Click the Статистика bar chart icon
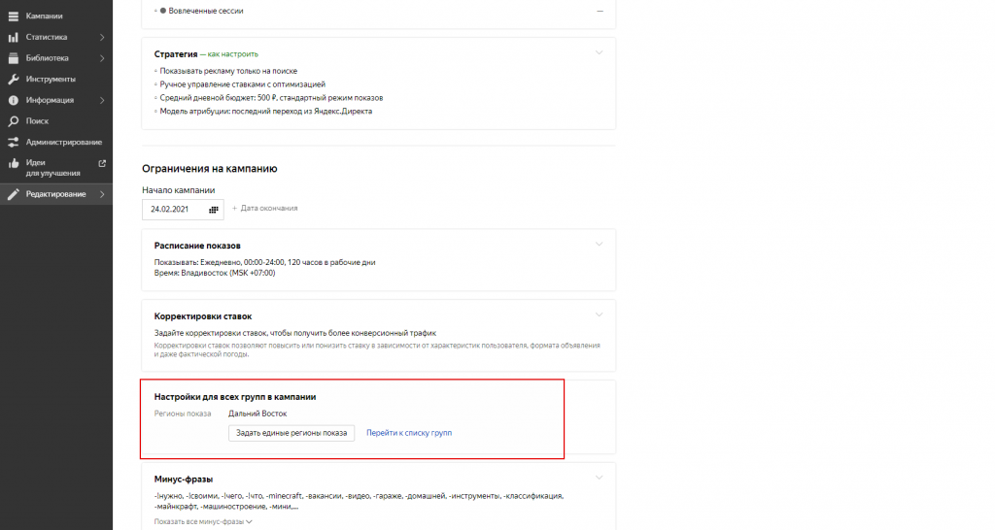This screenshot has width=995, height=530. (14, 37)
